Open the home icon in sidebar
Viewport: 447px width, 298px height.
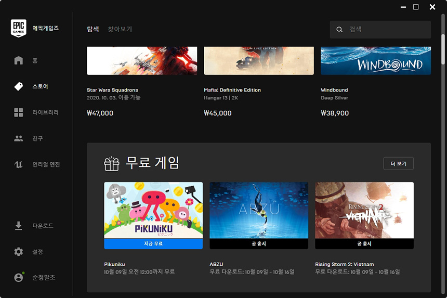[19, 60]
